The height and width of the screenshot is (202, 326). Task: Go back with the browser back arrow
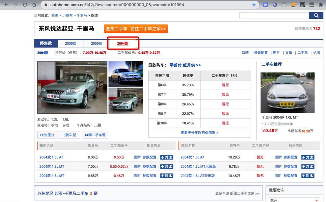[x=6, y=4]
